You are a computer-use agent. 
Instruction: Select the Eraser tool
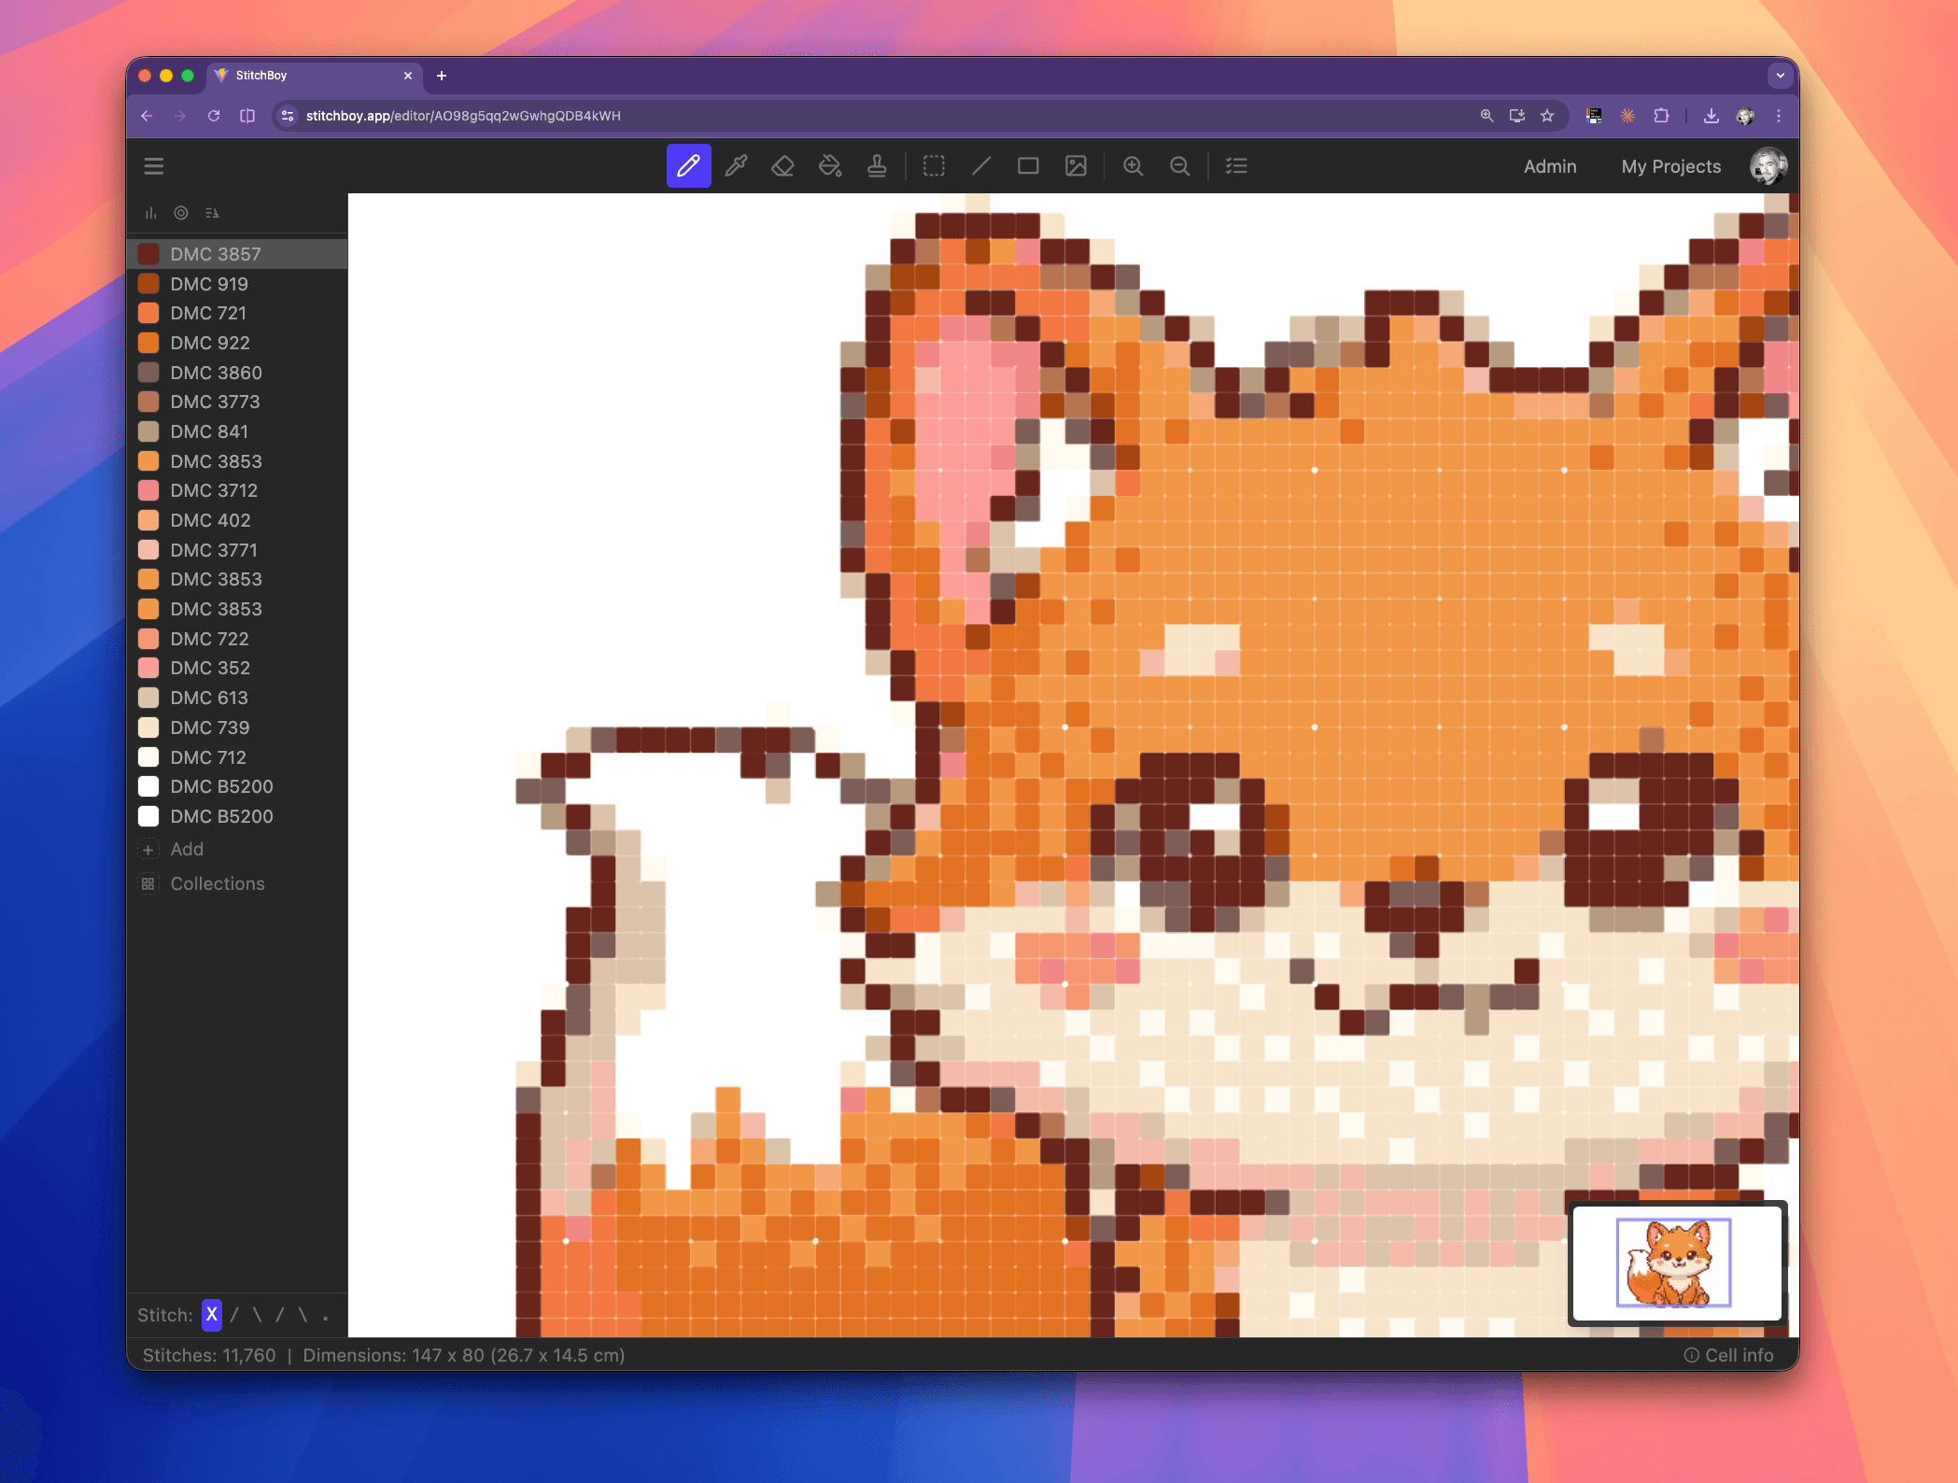[x=782, y=166]
